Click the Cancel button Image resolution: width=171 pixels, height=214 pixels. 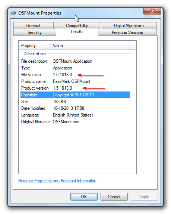114,197
